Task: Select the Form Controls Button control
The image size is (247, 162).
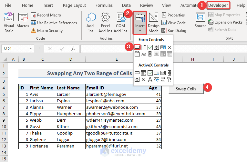Action: (x=137, y=47)
